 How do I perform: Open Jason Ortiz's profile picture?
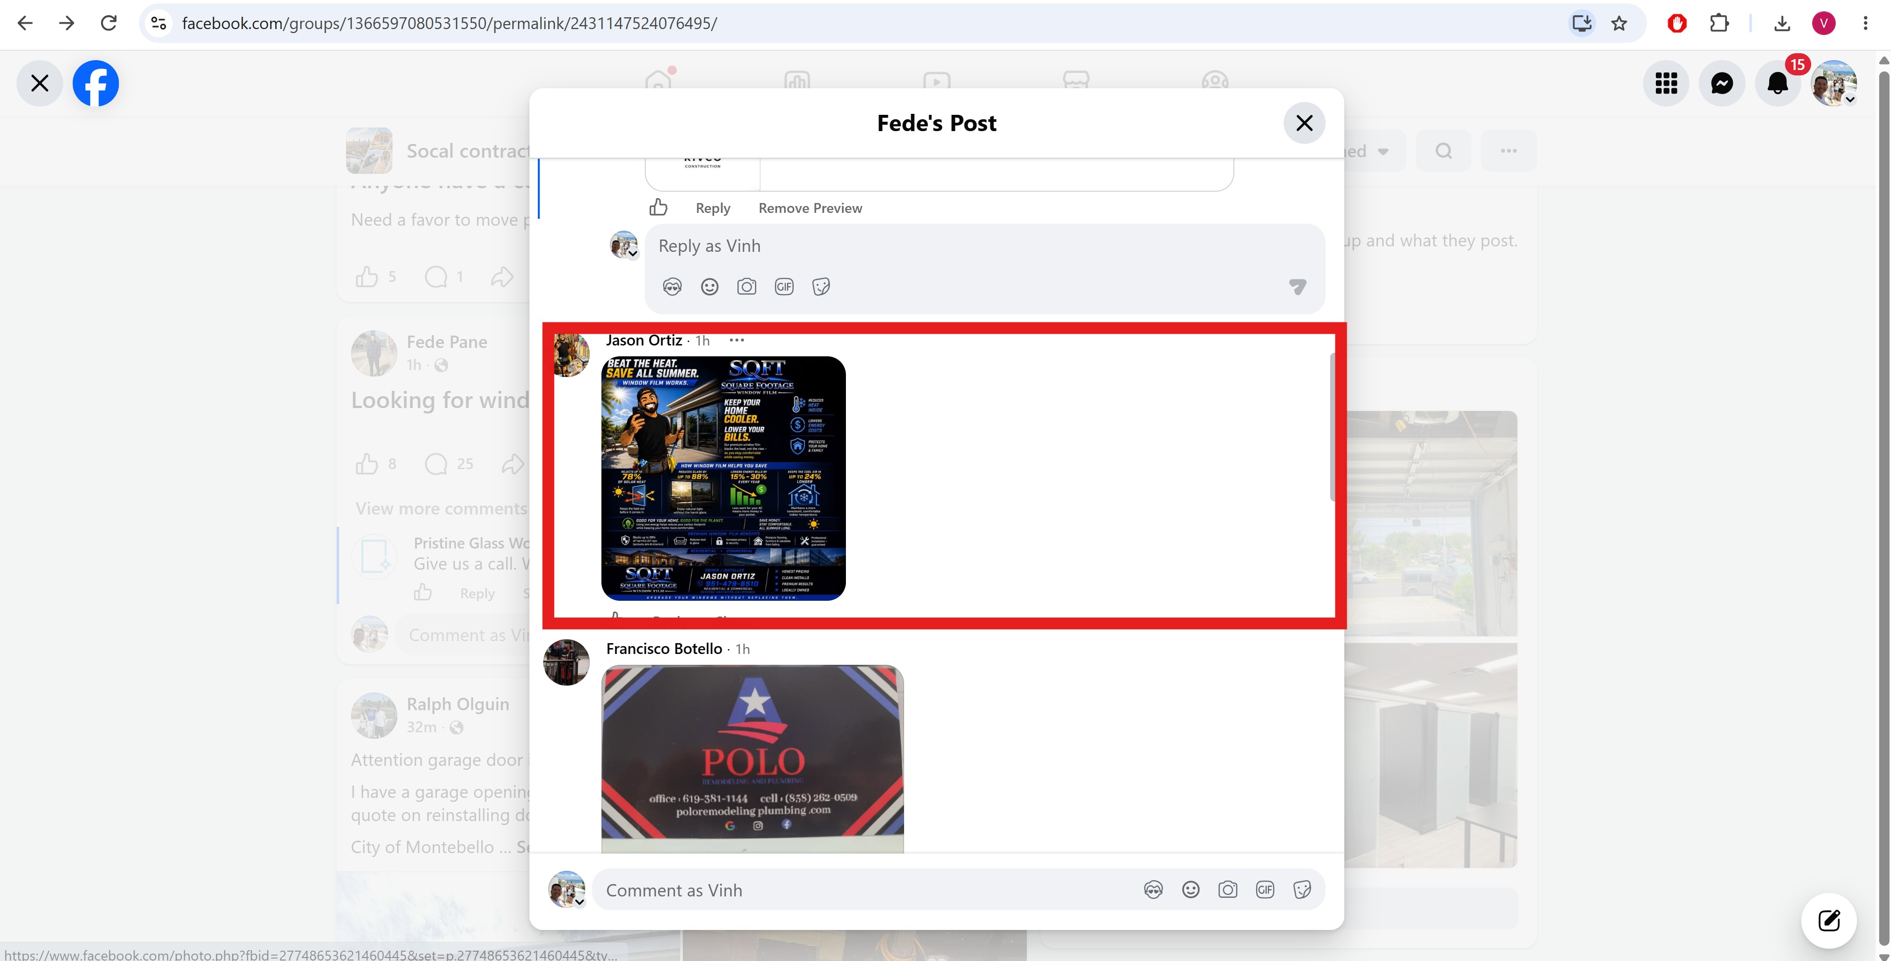(x=571, y=355)
